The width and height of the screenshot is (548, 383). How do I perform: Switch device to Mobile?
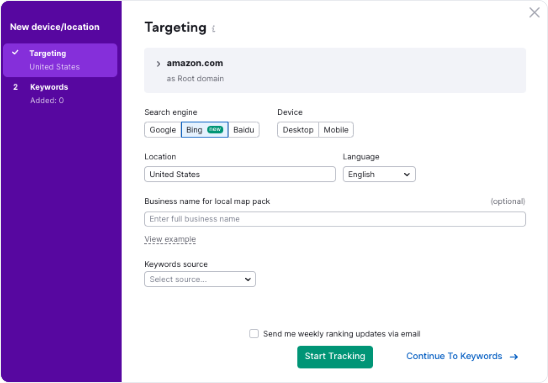(x=336, y=129)
